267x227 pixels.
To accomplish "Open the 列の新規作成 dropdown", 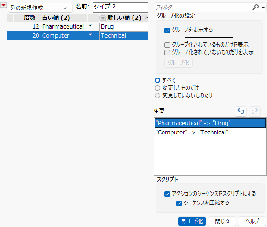I will (40, 8).
